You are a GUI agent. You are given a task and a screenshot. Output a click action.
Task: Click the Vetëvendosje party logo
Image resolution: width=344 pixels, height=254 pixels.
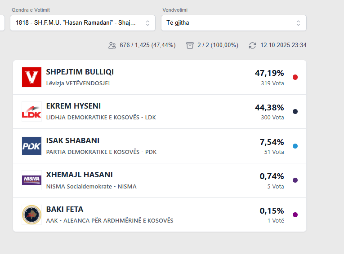31,77
